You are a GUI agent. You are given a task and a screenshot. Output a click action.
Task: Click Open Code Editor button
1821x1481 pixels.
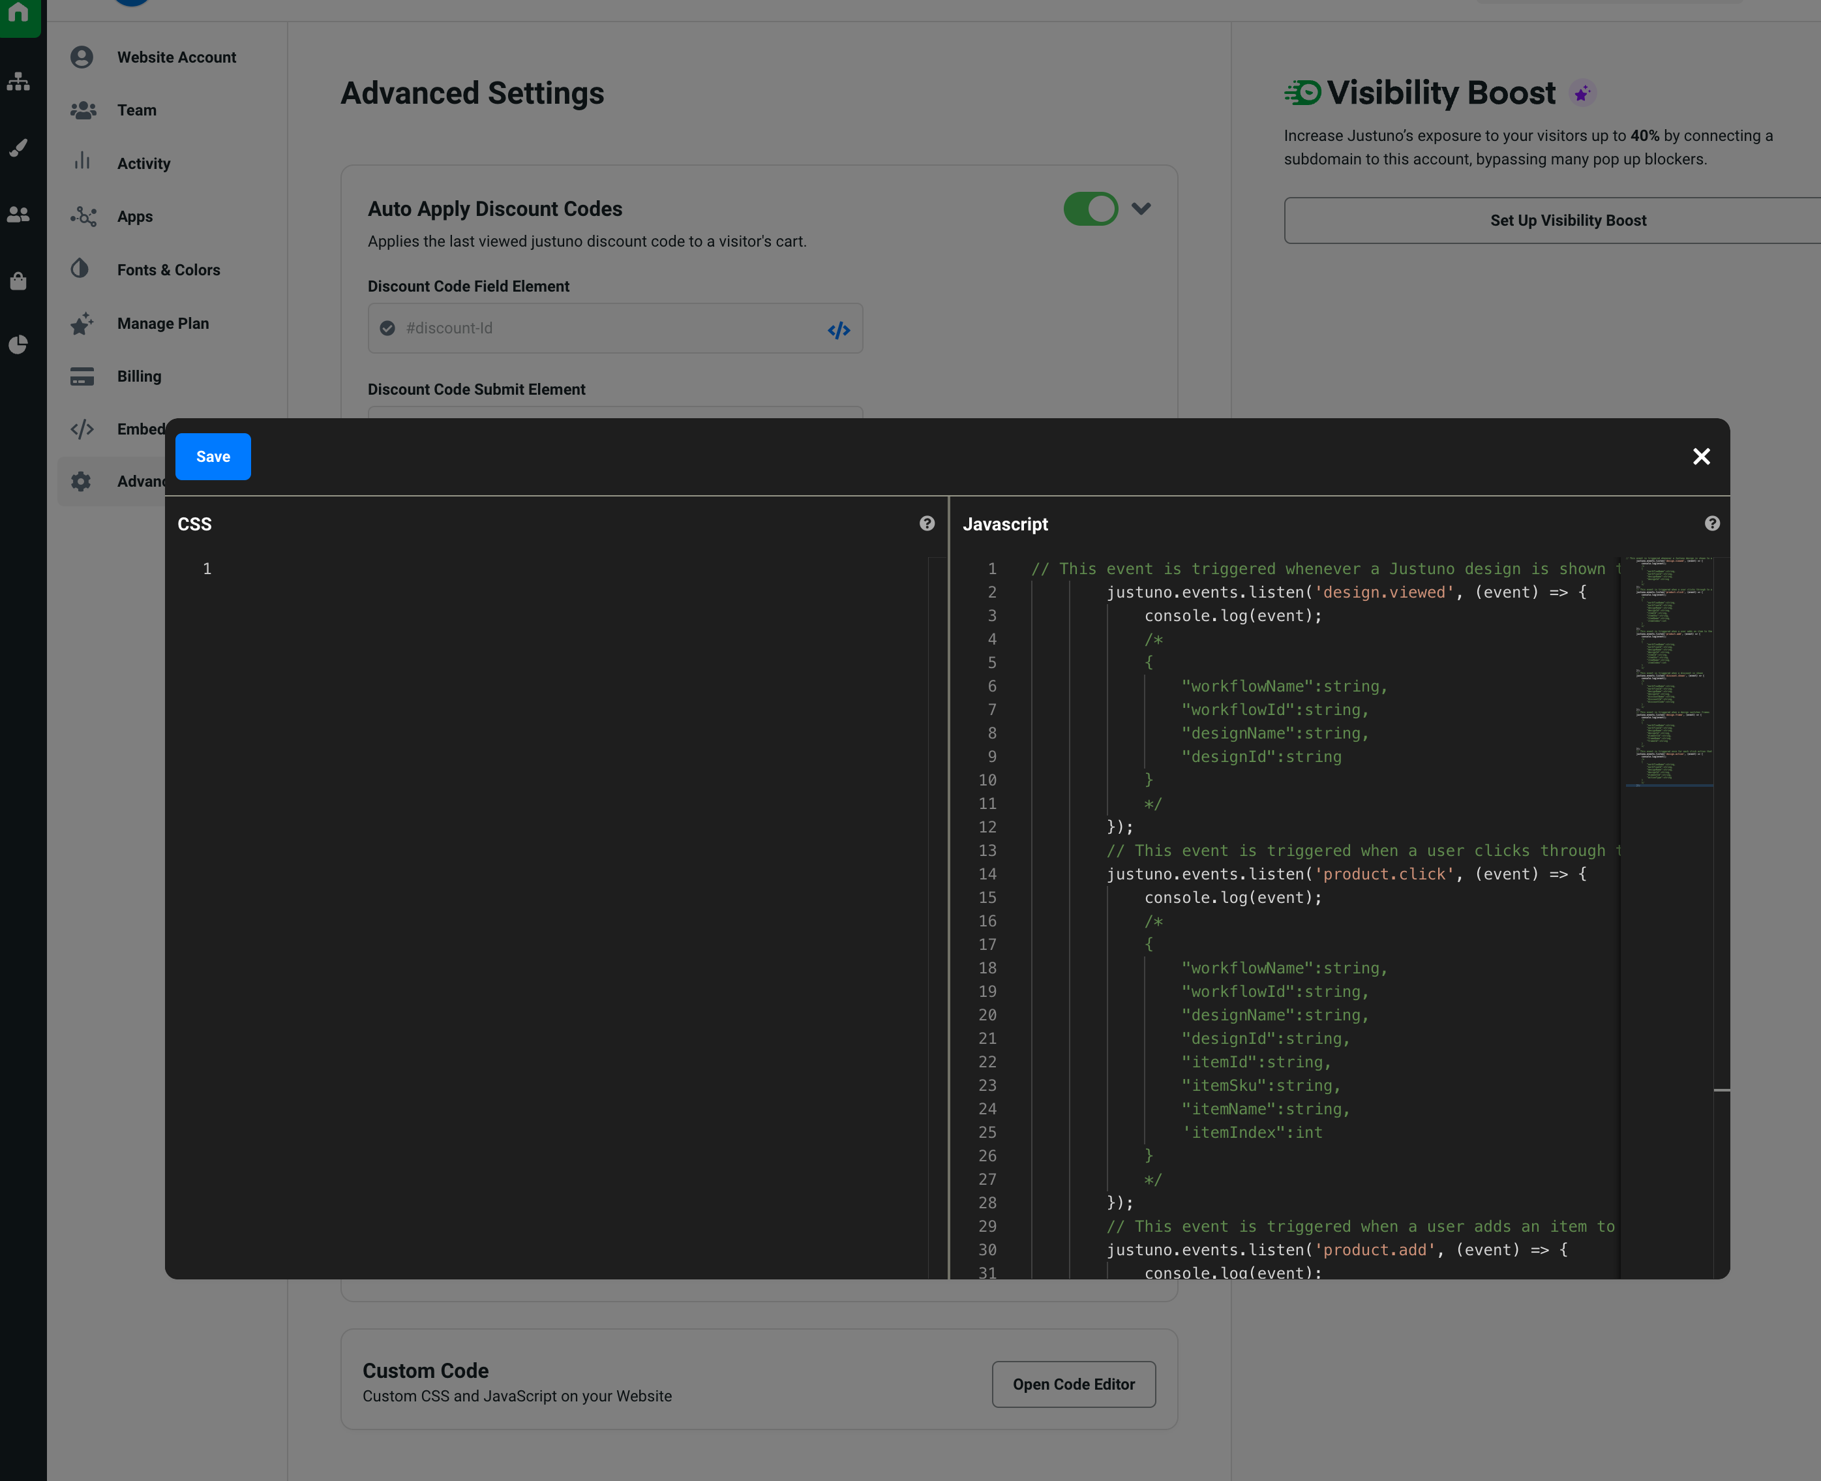1073,1384
